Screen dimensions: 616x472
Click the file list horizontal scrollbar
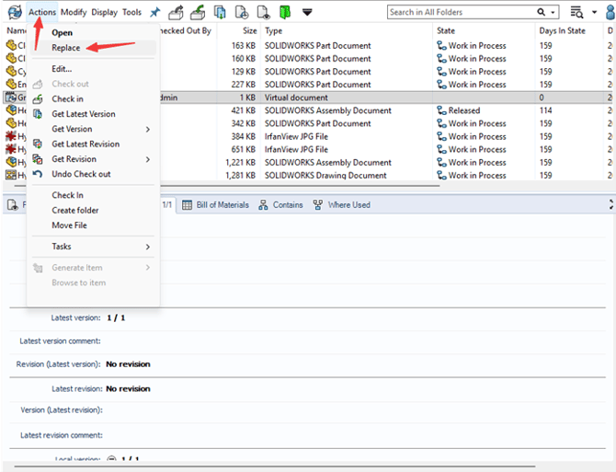click(x=227, y=185)
